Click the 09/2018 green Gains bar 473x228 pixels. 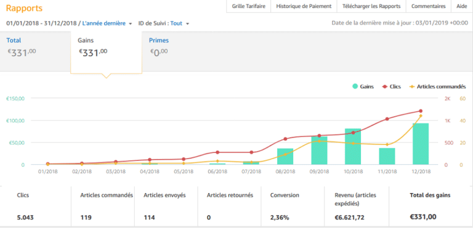click(319, 151)
